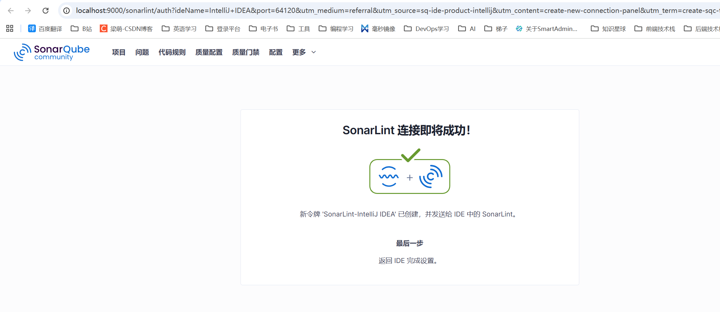
Task: Open the 后端技术 bookmark folder
Action: pyautogui.click(x=702, y=29)
